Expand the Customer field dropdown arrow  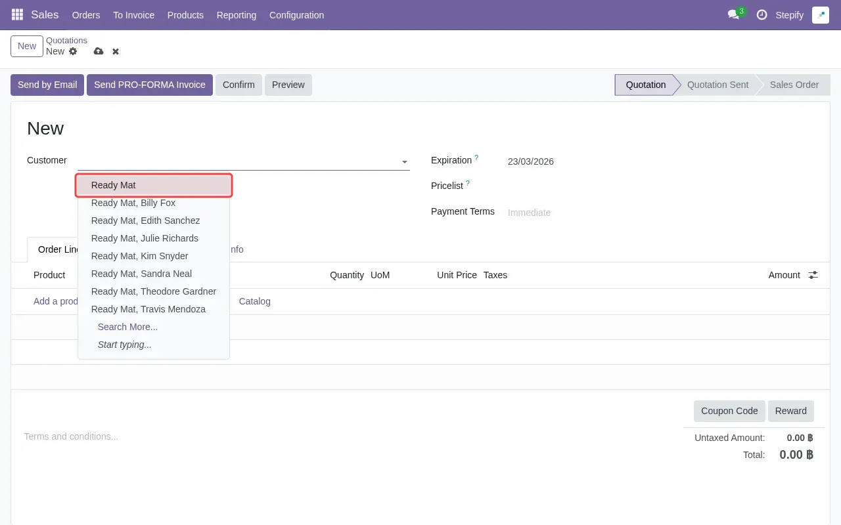(x=404, y=161)
